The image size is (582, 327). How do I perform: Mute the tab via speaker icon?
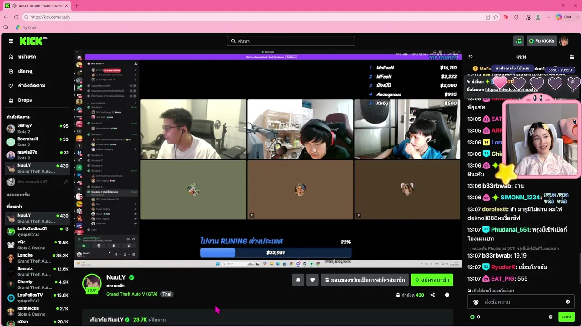tap(14, 5)
